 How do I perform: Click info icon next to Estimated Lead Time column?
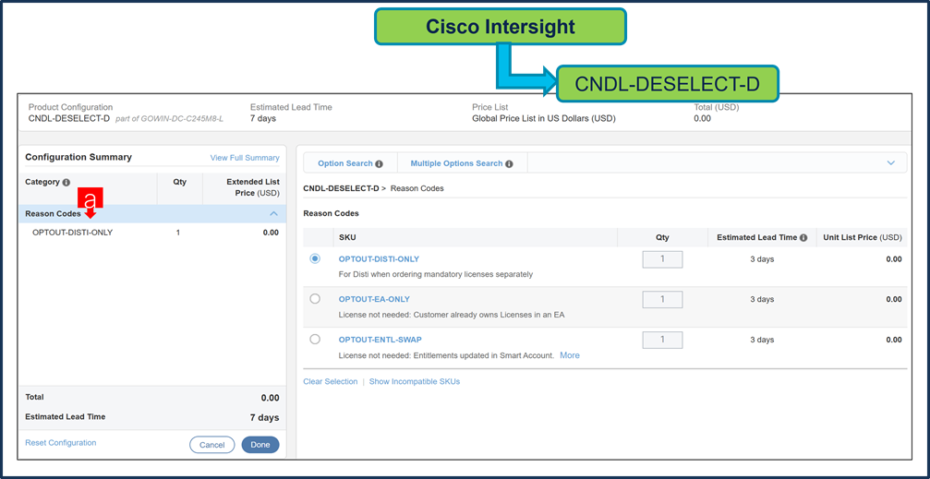[803, 238]
